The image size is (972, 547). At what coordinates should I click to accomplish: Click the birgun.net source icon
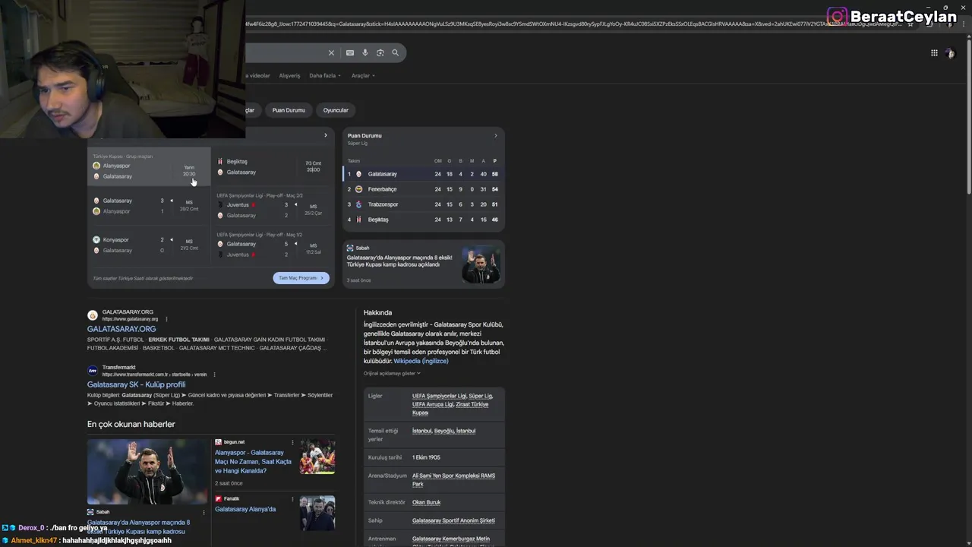tap(218, 442)
